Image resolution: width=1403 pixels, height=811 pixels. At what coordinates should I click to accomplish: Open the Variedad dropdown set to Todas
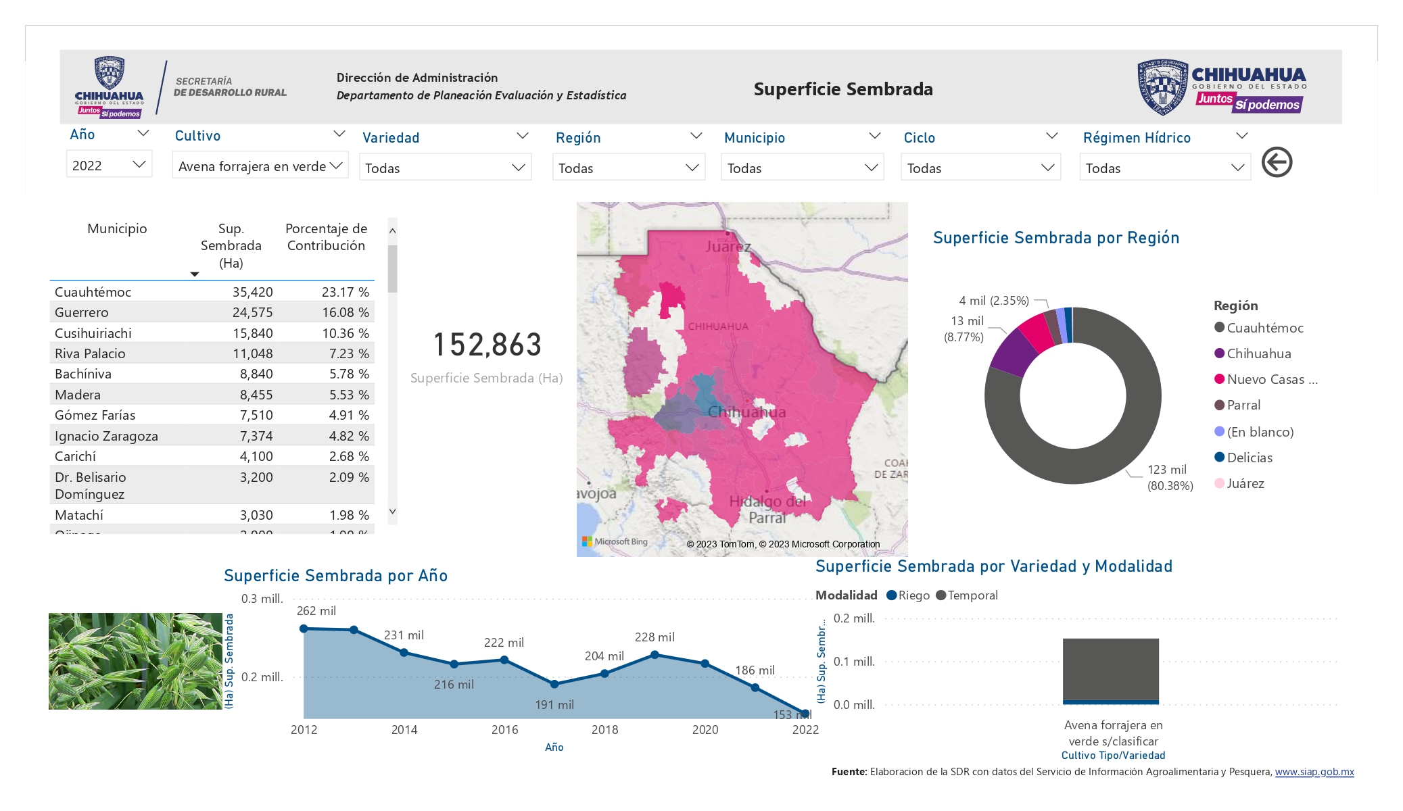click(x=445, y=168)
